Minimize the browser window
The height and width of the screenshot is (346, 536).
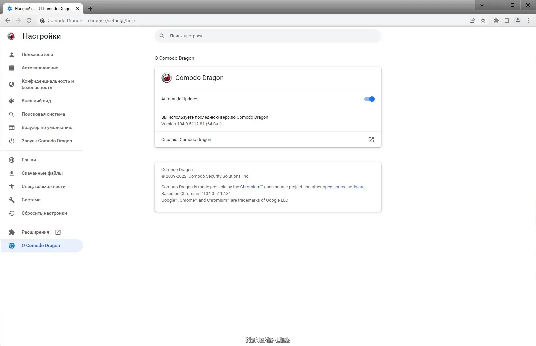tap(497, 5)
